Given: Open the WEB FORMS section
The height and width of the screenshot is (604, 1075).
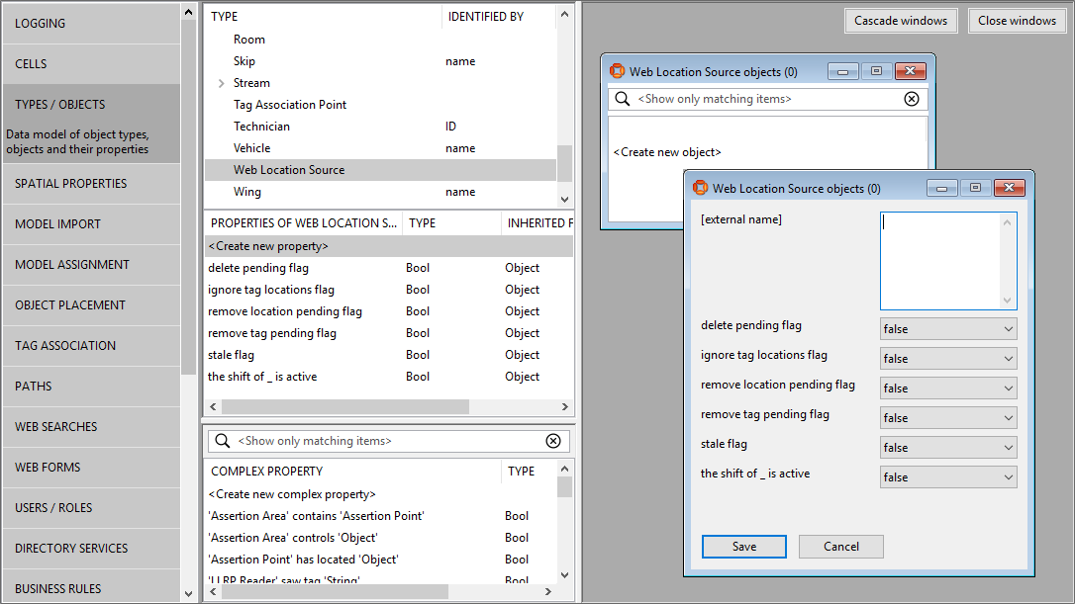Looking at the screenshot, I should click(x=91, y=467).
